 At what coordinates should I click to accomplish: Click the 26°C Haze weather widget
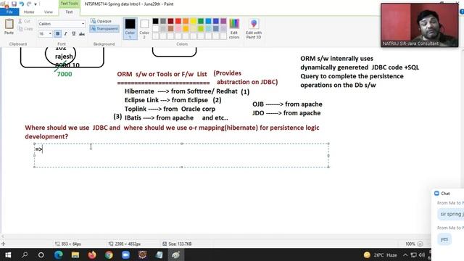[x=380, y=254]
